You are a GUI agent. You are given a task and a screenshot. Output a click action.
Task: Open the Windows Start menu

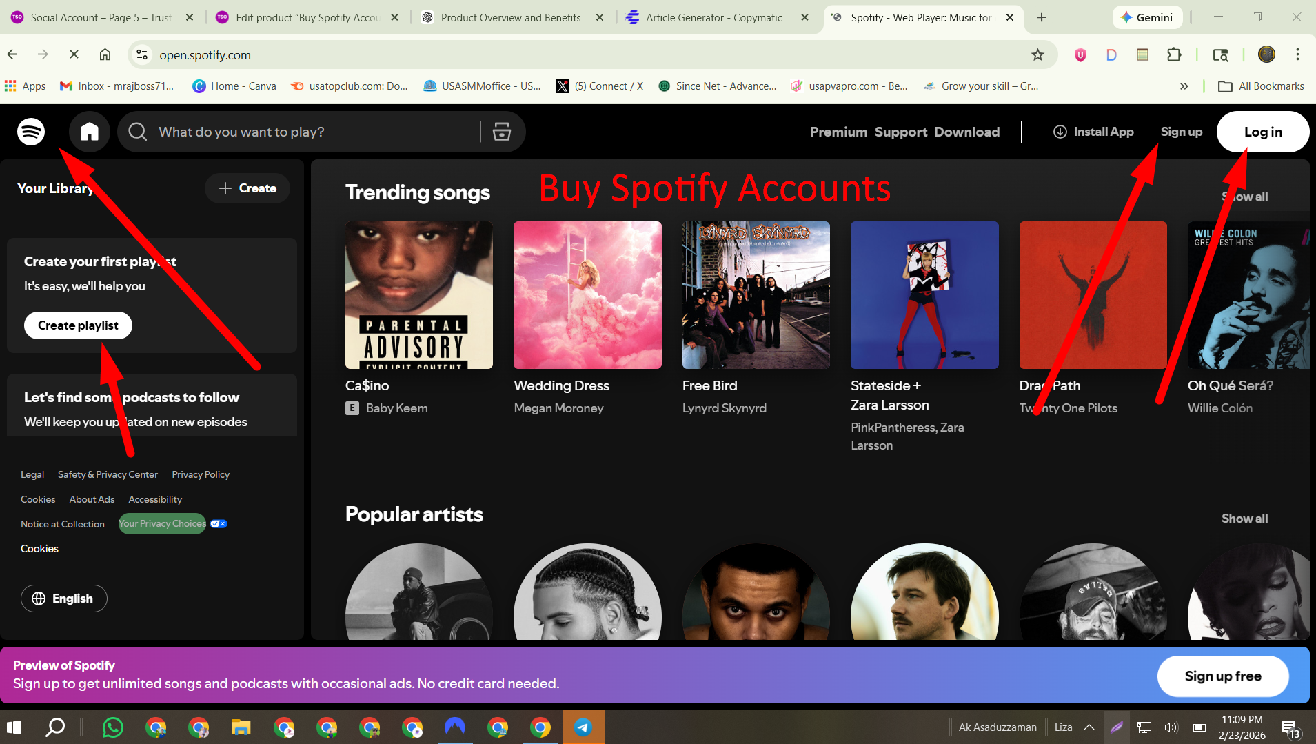[x=14, y=727]
